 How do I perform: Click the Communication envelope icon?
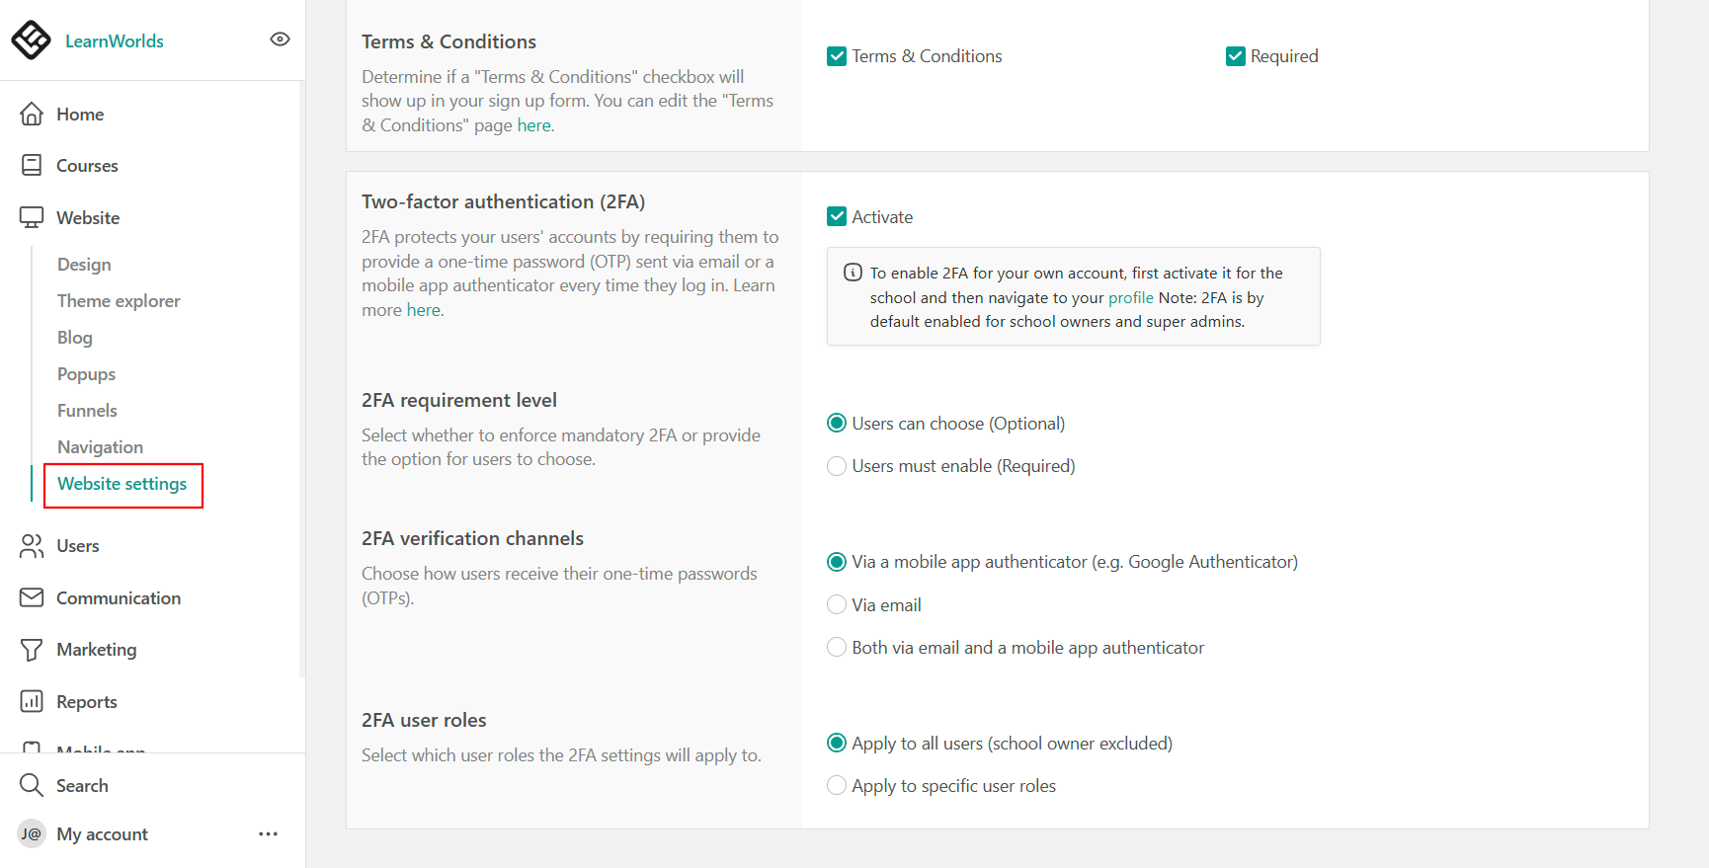(x=32, y=598)
